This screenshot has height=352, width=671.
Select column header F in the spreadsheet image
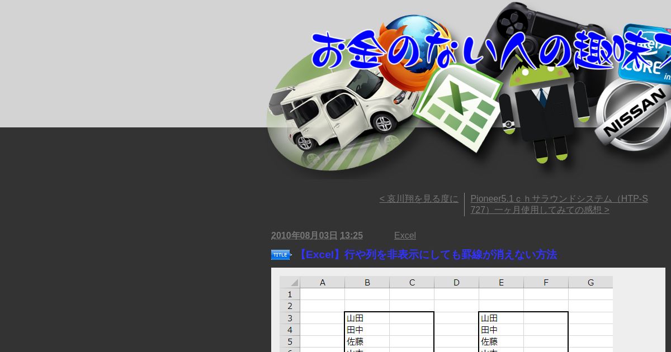[546, 282]
